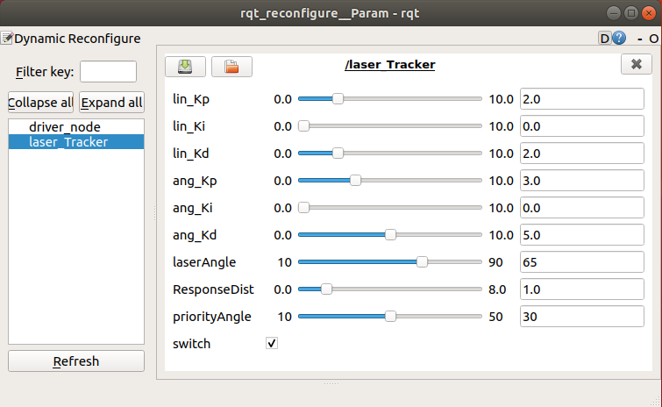Click the laserAngle parameter label
The height and width of the screenshot is (407, 662).
tap(204, 262)
